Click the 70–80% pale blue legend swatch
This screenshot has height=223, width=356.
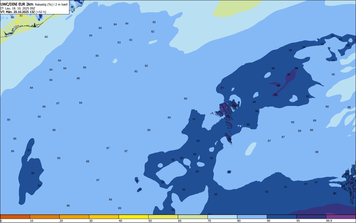[x=222, y=217]
